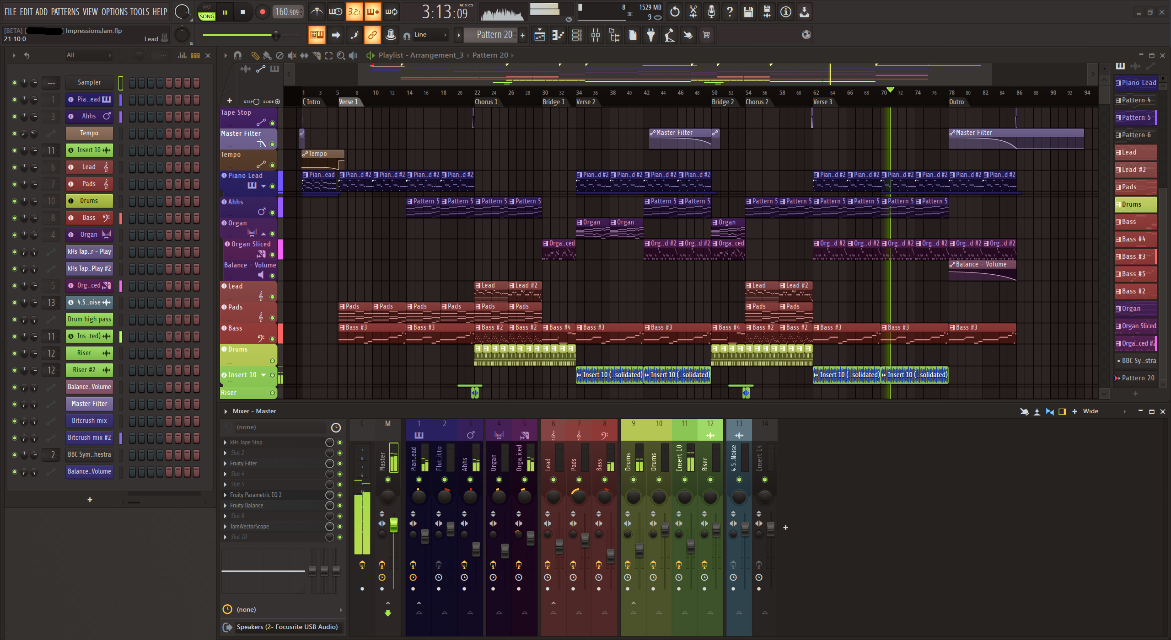Click the Chorus 1 timeline marker

[x=486, y=102]
